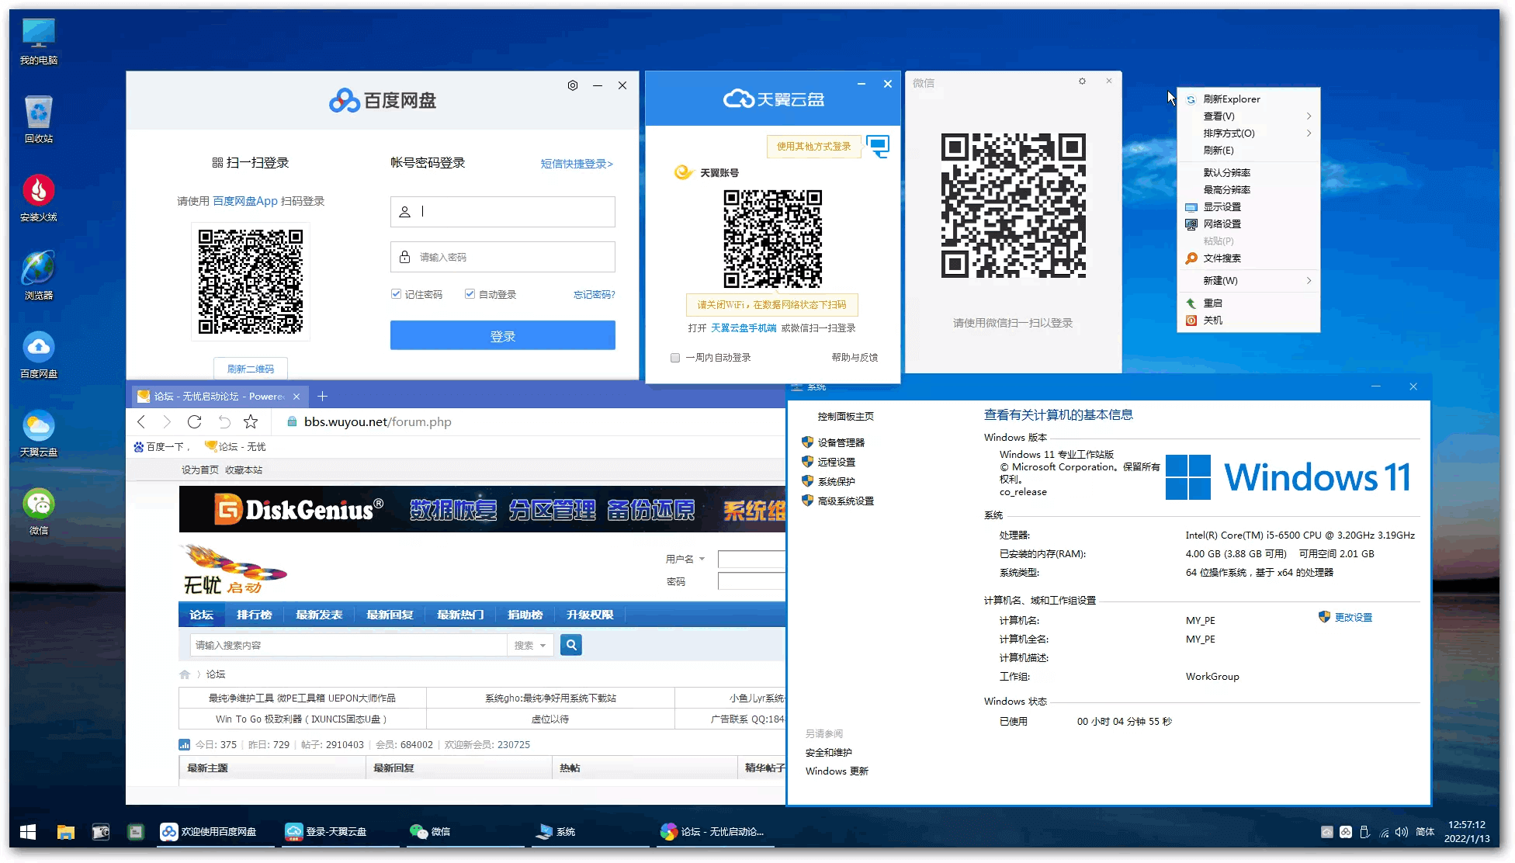
Task: Expand 排序方式(O) submenu arrow
Action: coord(1310,133)
